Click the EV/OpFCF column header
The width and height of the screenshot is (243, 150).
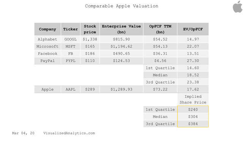[193, 29]
